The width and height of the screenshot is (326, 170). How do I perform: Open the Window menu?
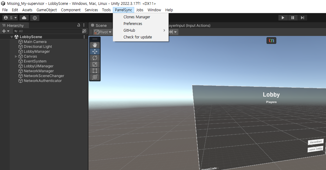[154, 10]
